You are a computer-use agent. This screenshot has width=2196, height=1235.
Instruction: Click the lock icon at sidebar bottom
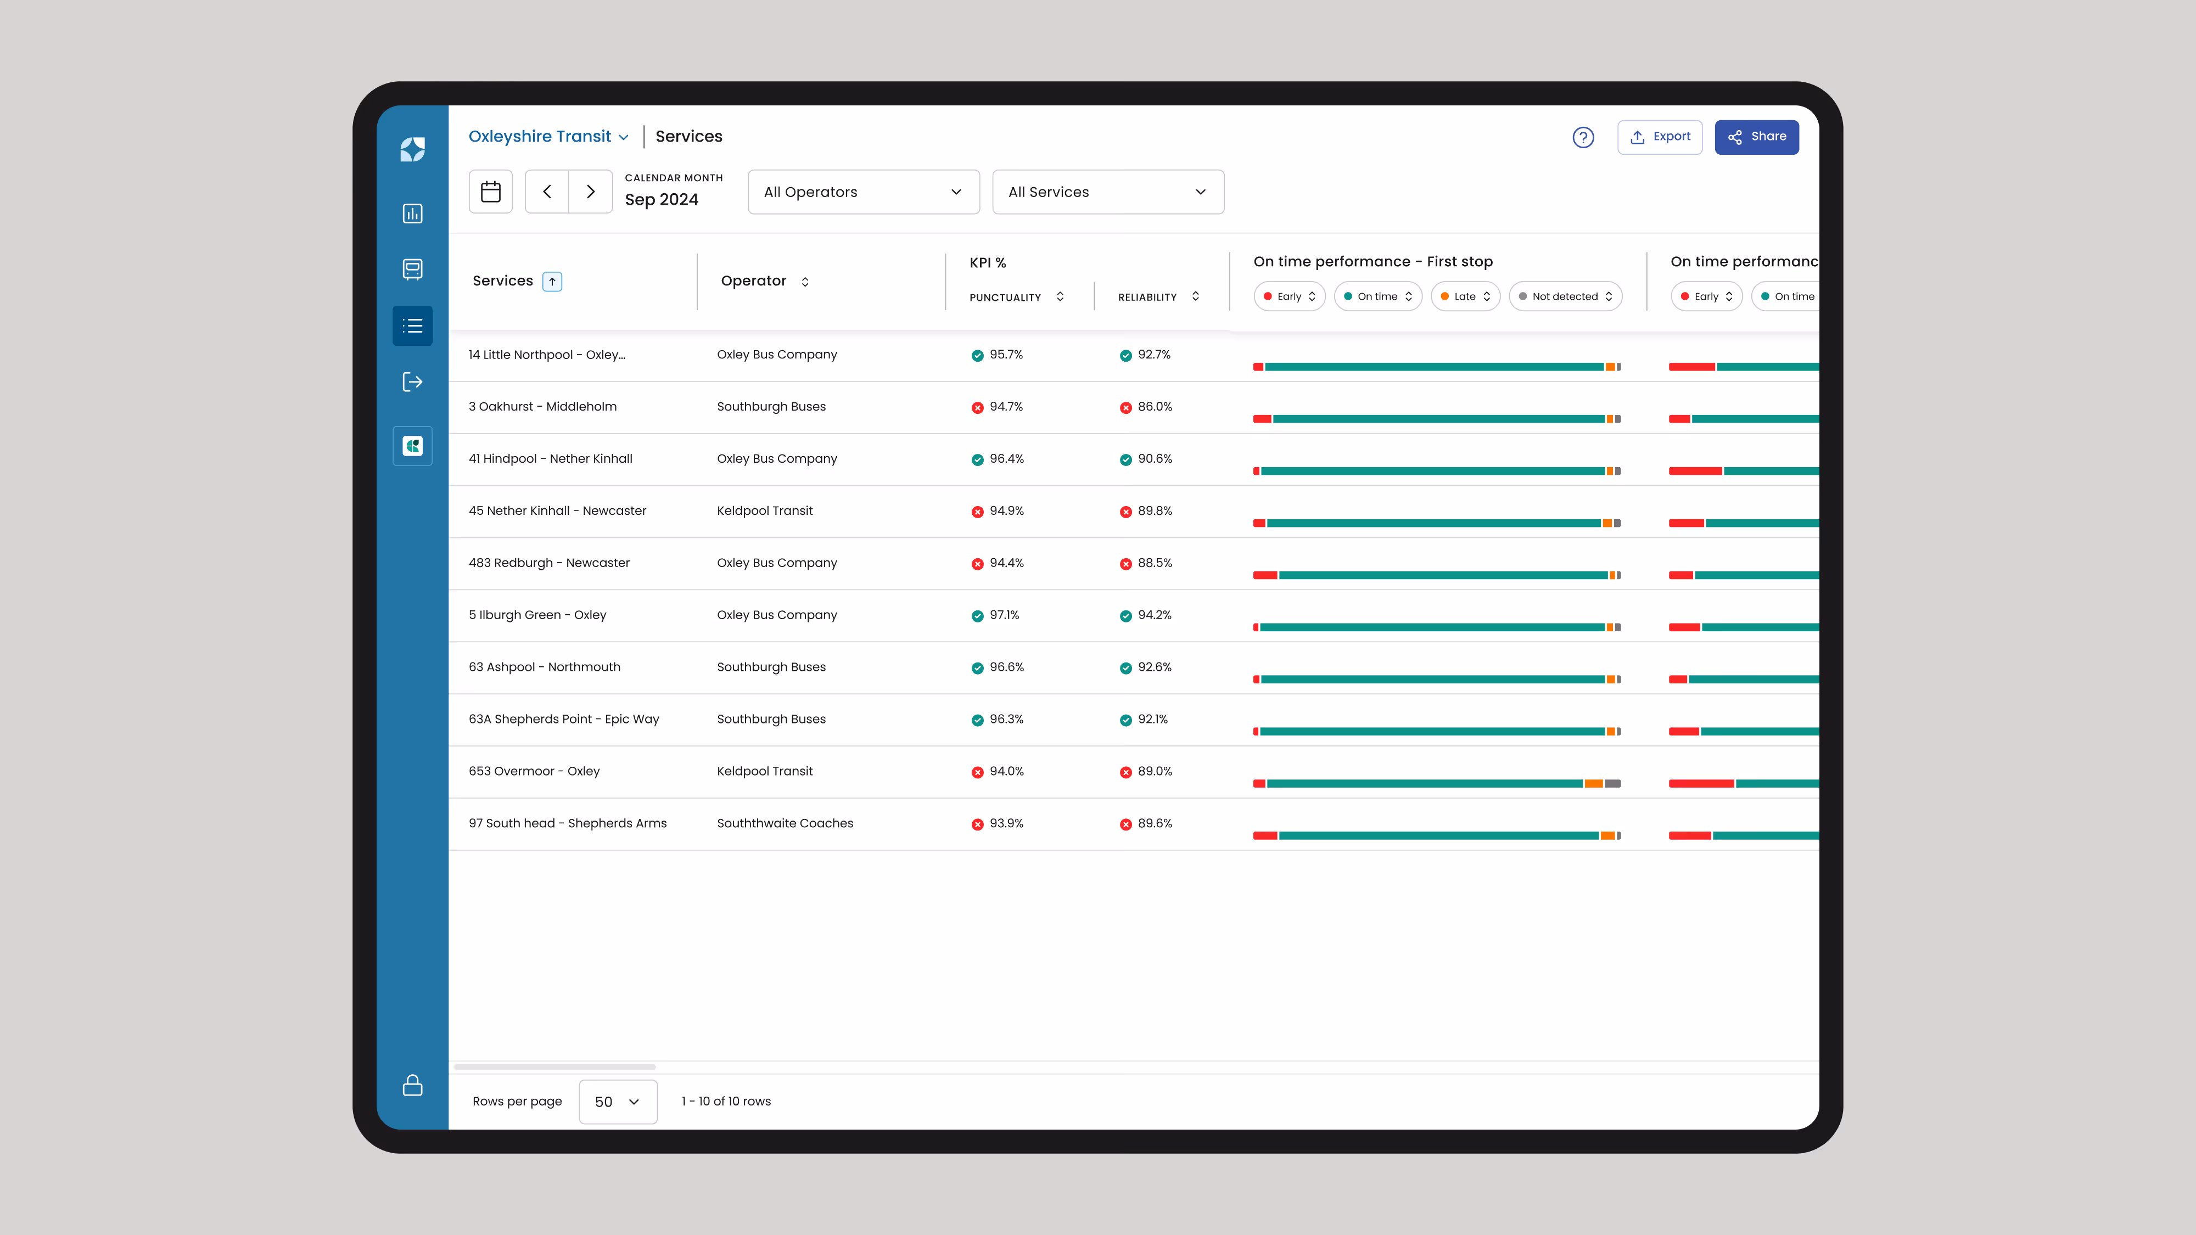pyautogui.click(x=413, y=1085)
